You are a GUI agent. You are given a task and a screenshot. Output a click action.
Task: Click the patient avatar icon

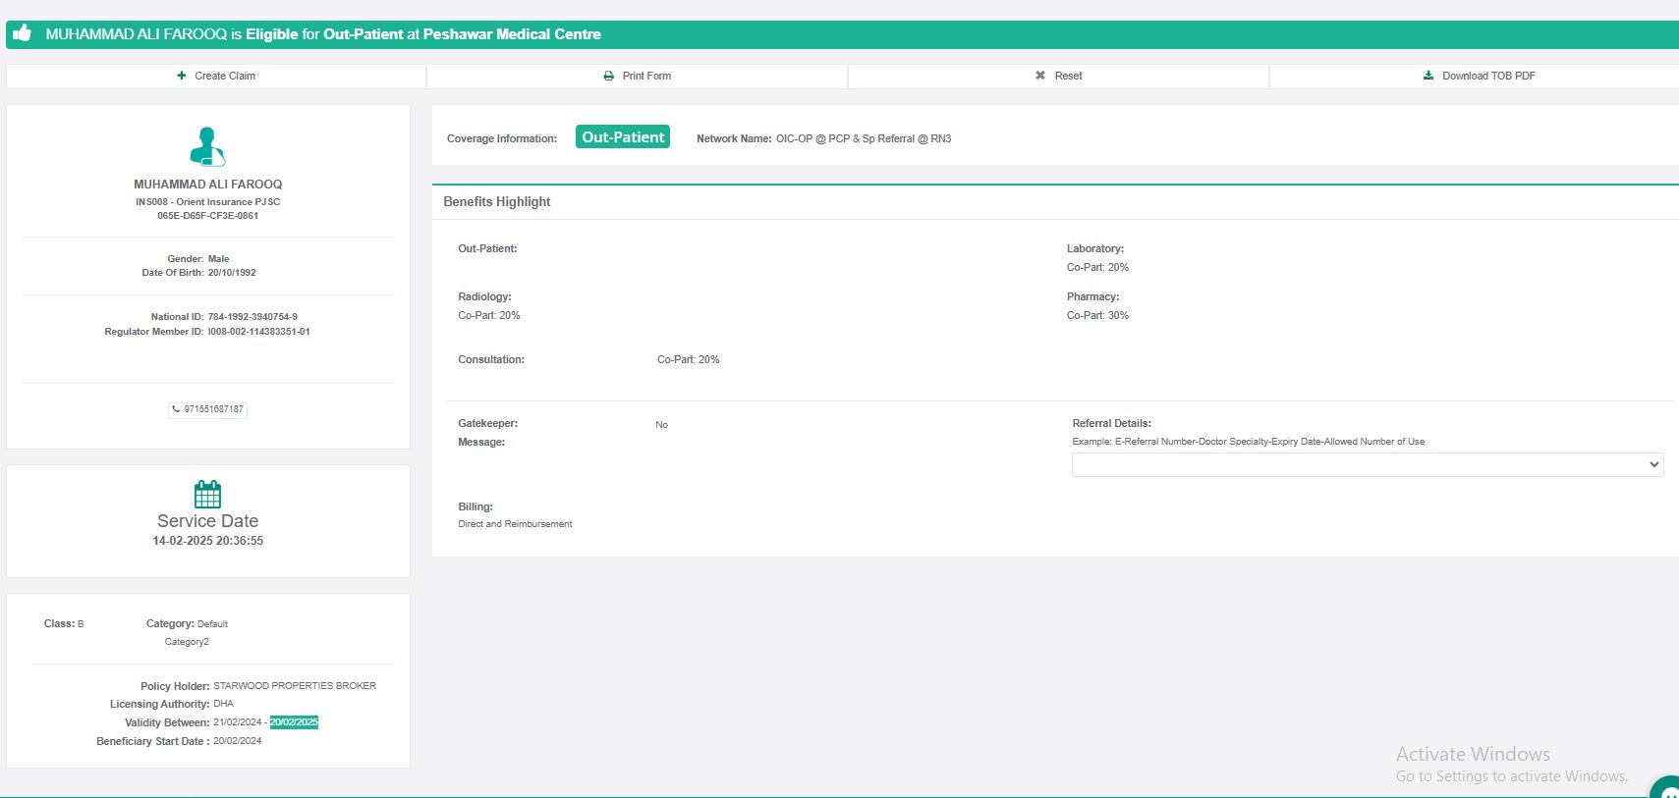(207, 146)
